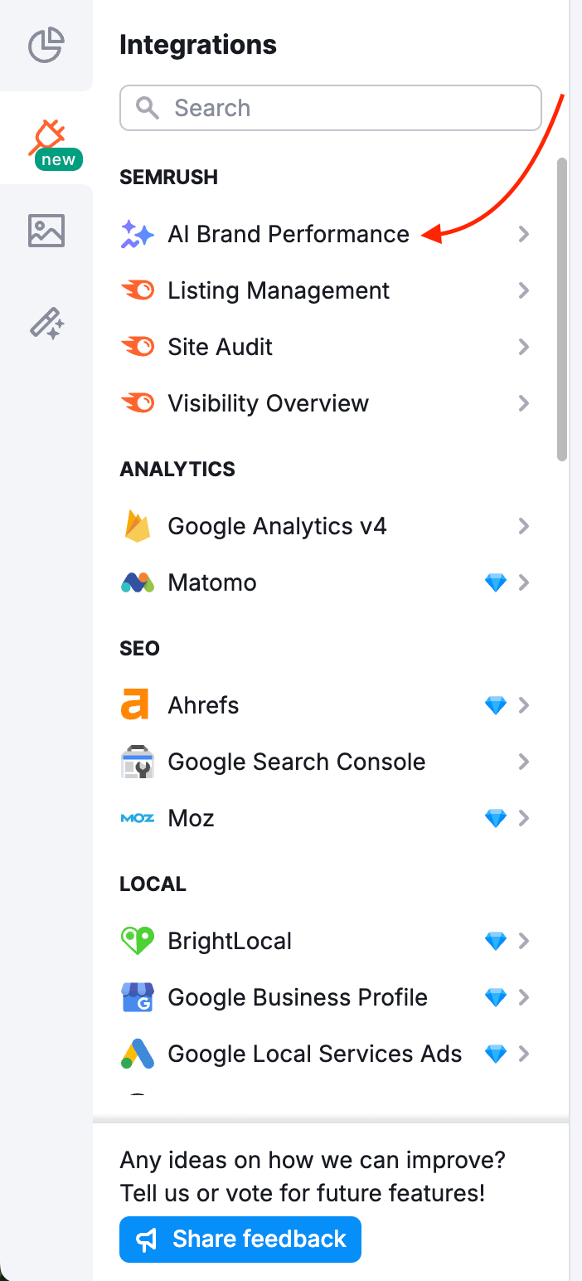The width and height of the screenshot is (582, 1281).
Task: Click the Share feedback button
Action: pos(240,1239)
